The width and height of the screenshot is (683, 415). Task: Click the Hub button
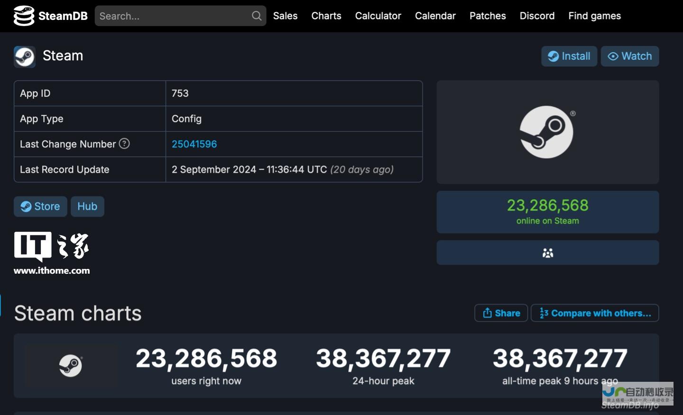87,206
